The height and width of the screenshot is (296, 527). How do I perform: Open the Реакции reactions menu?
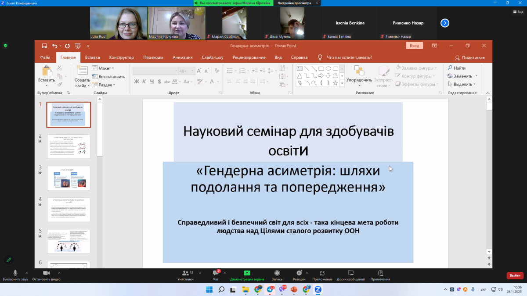pos(299,274)
